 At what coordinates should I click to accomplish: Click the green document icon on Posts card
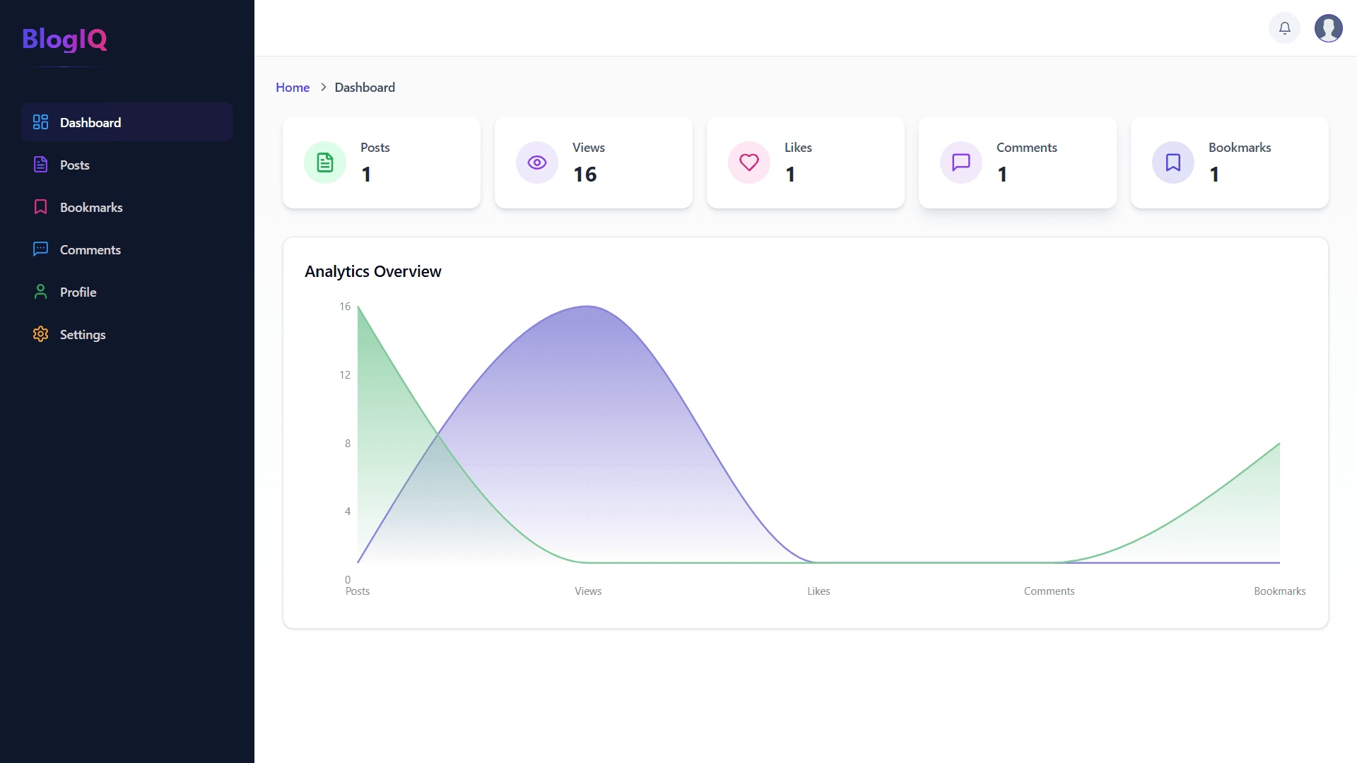pyautogui.click(x=324, y=162)
